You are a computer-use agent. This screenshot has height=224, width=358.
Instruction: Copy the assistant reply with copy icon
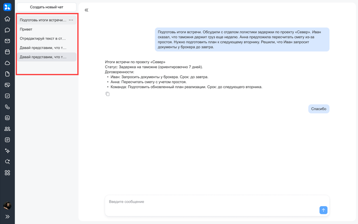pos(108,94)
